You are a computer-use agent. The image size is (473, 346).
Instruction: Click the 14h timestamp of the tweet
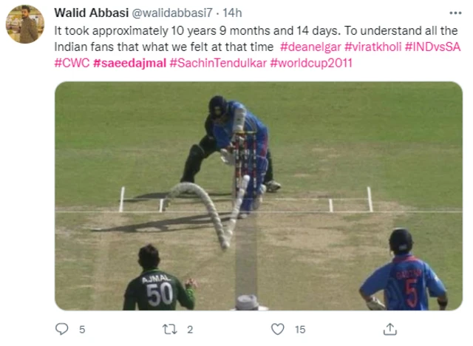click(x=232, y=14)
